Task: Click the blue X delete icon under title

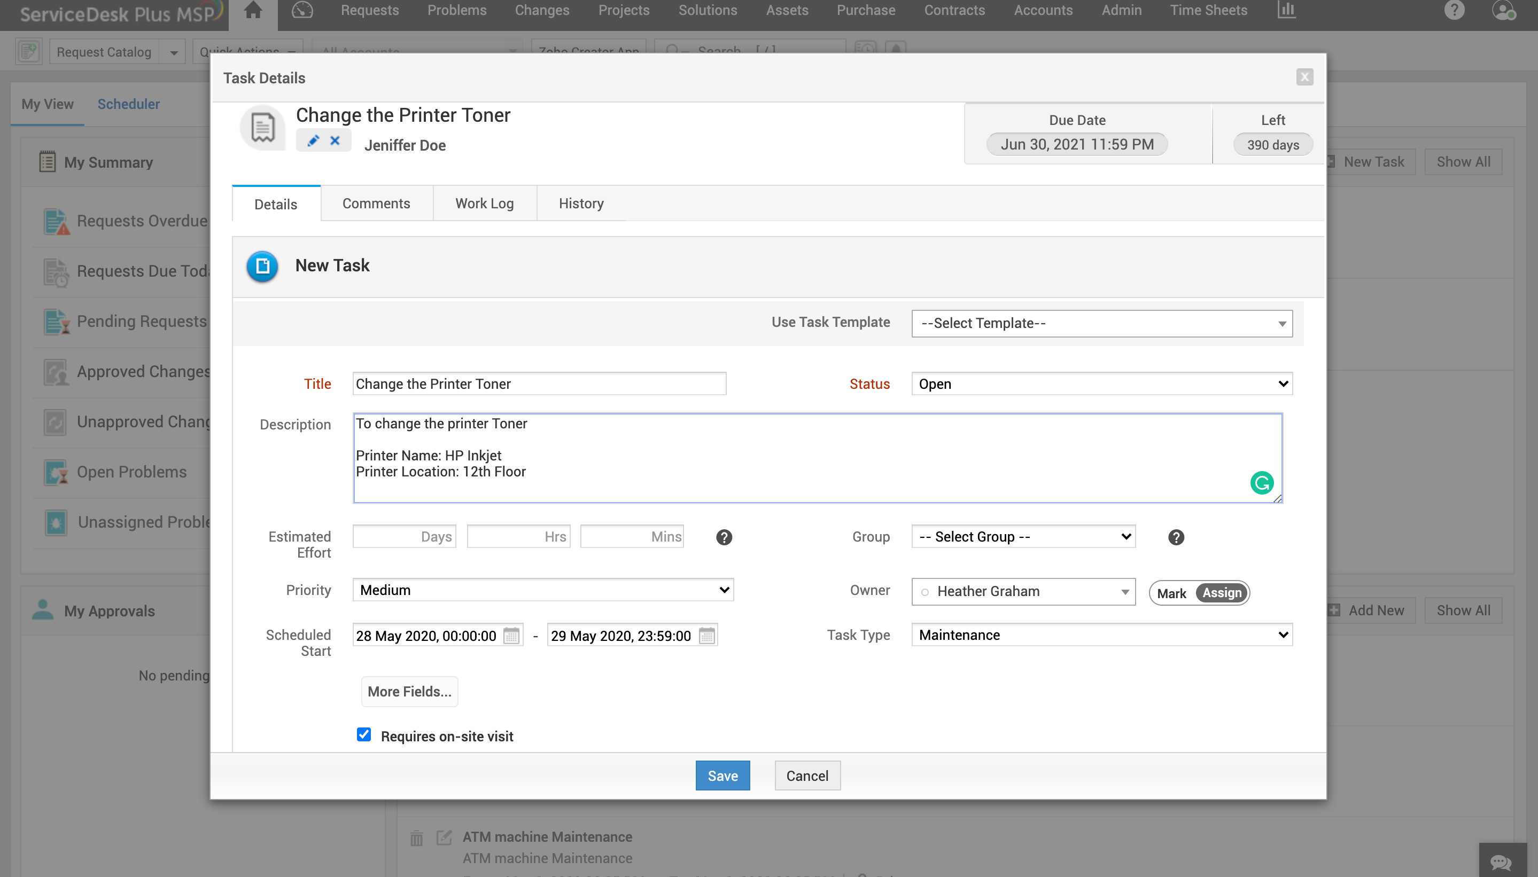Action: pyautogui.click(x=335, y=141)
